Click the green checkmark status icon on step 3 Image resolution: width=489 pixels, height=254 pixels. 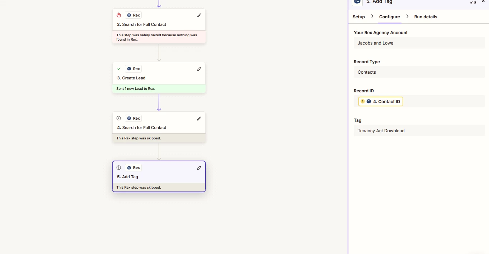[119, 69]
